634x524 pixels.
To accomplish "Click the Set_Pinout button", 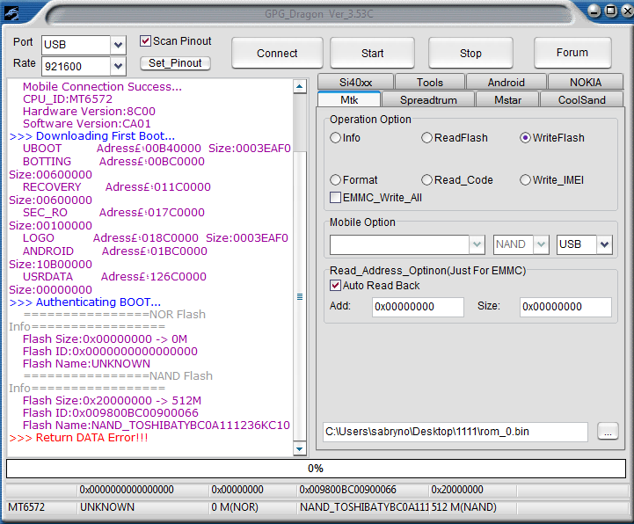I will pyautogui.click(x=175, y=63).
